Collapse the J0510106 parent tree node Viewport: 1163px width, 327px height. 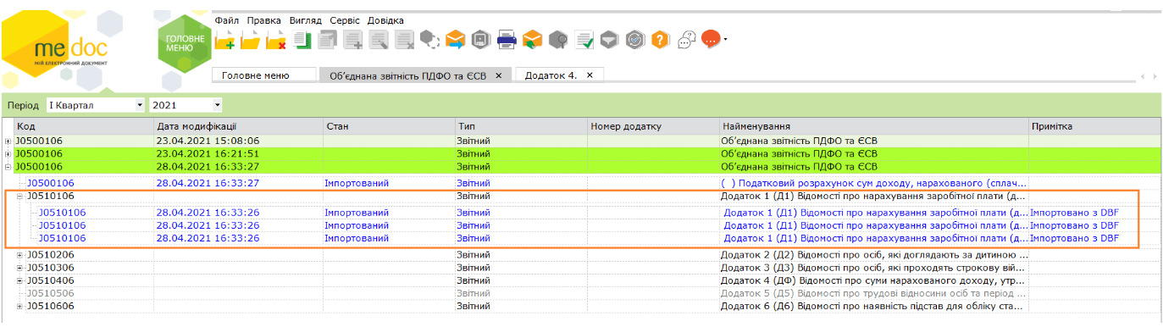pyautogui.click(x=20, y=197)
